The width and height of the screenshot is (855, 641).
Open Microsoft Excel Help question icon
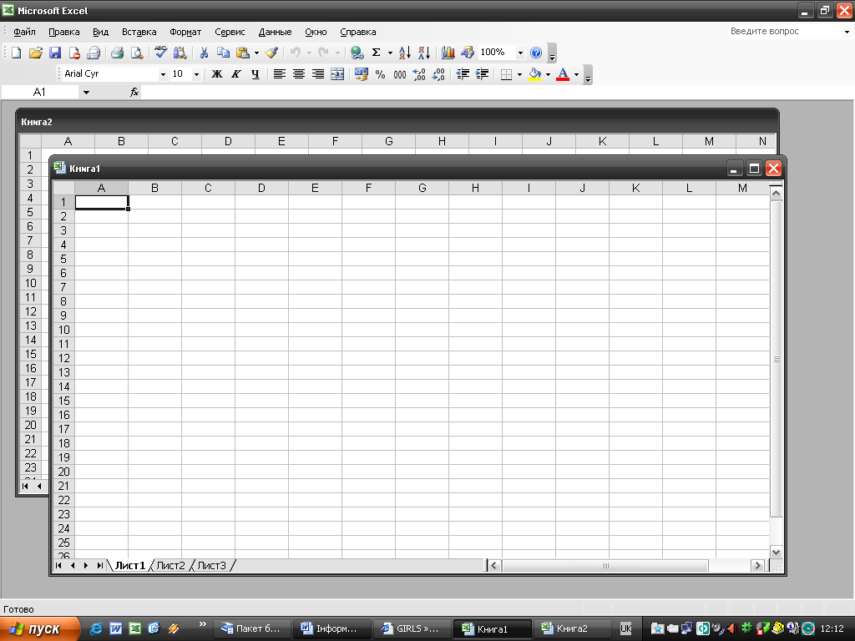pyautogui.click(x=536, y=53)
